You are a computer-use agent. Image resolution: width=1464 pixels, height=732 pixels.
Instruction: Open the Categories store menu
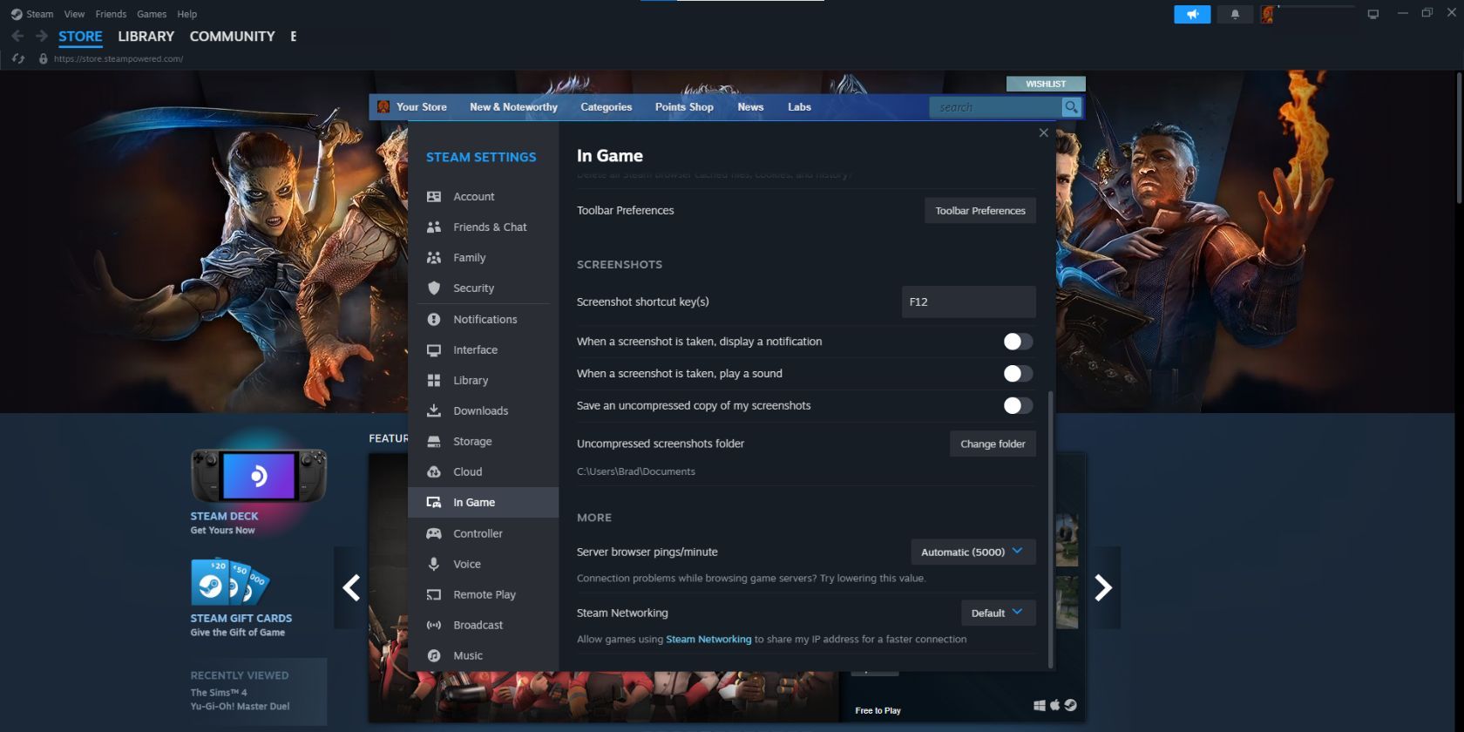(x=606, y=107)
